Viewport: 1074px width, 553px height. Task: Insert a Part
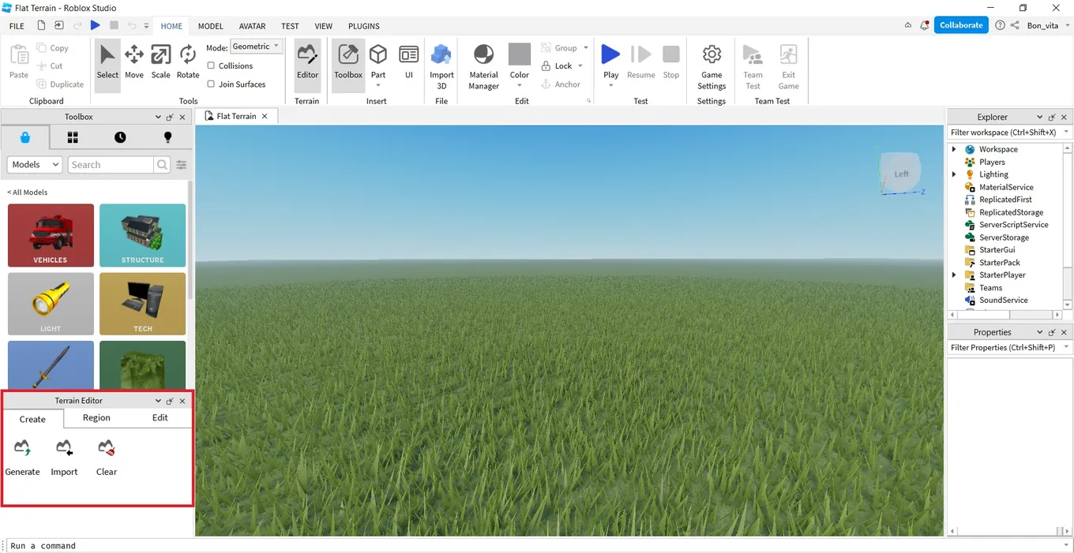[x=378, y=60]
